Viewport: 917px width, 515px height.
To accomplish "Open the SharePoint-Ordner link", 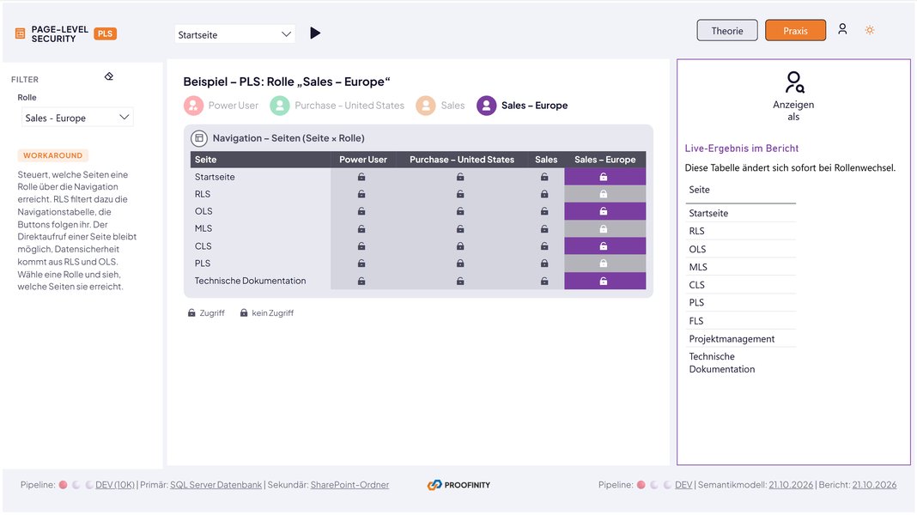I will coord(349,485).
